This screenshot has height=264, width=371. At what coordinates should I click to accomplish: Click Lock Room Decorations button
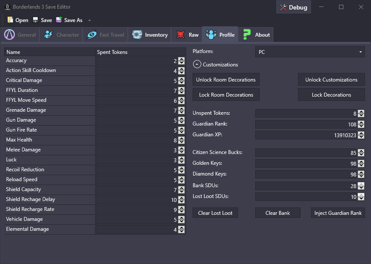pyautogui.click(x=226, y=95)
